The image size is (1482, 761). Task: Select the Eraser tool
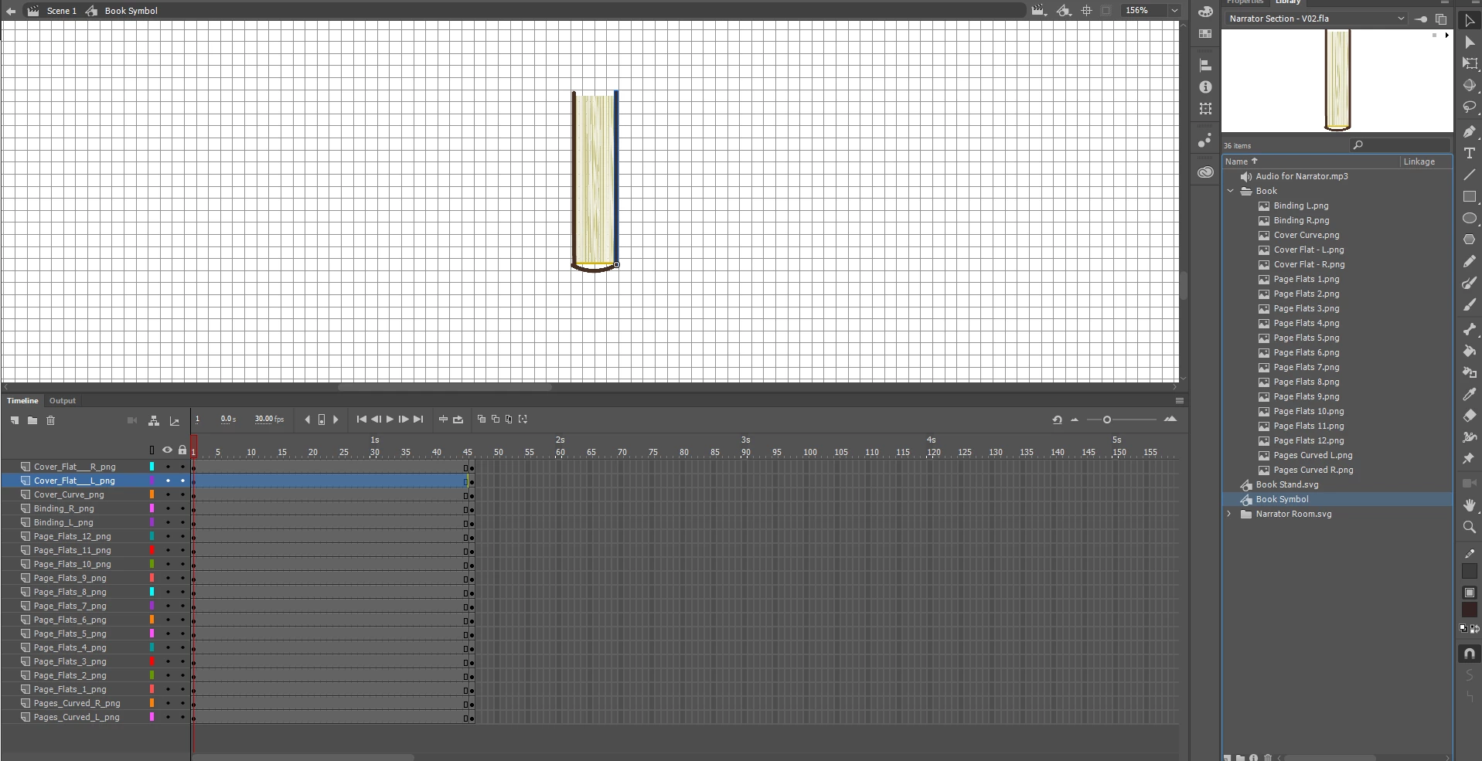click(1470, 416)
